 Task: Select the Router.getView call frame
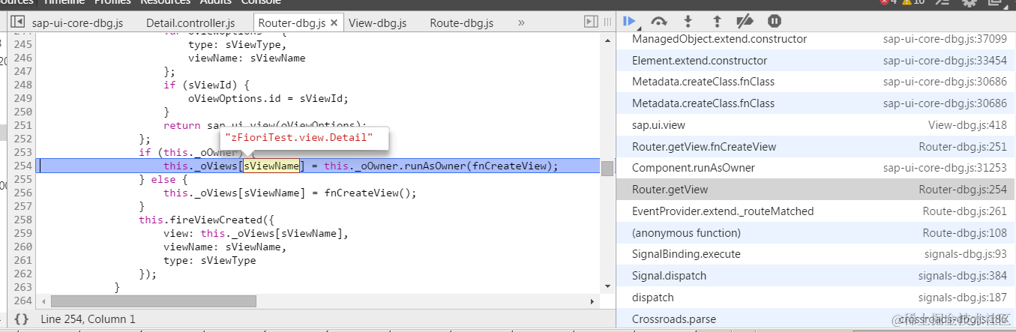click(x=816, y=190)
